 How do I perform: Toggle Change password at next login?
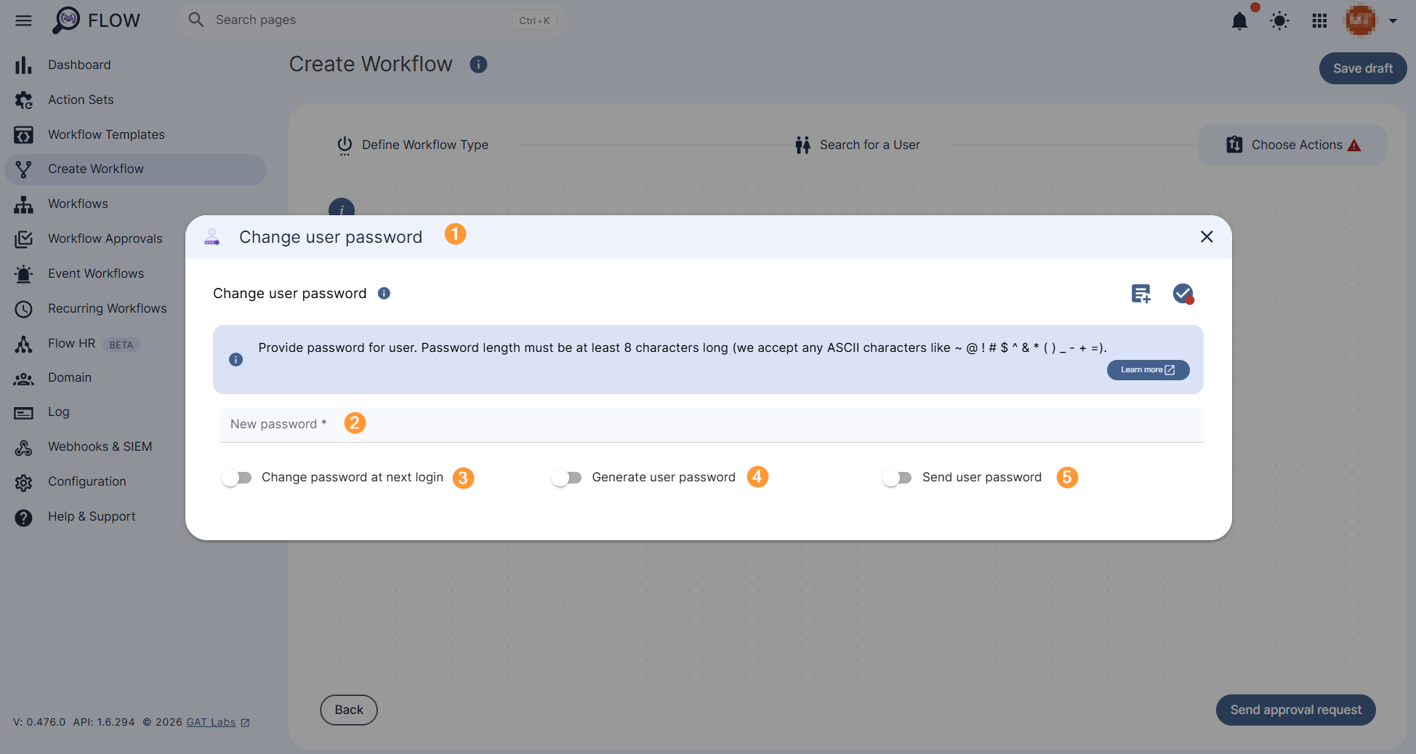(237, 478)
